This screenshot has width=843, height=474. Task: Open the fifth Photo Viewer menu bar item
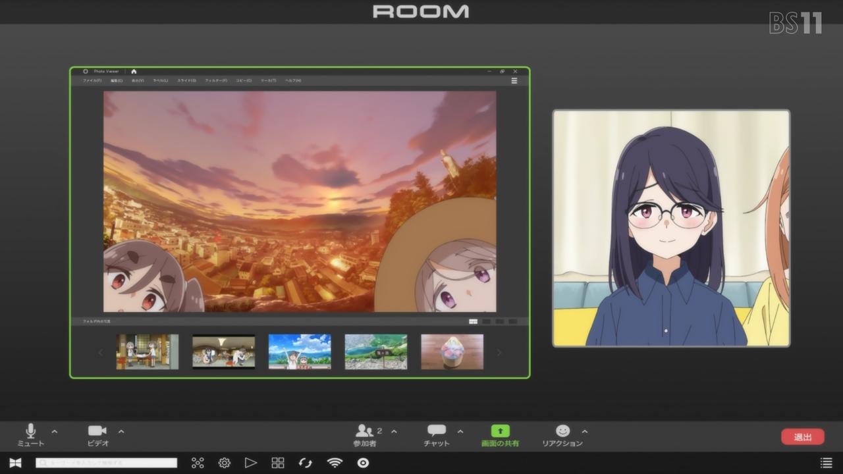pyautogui.click(x=187, y=80)
